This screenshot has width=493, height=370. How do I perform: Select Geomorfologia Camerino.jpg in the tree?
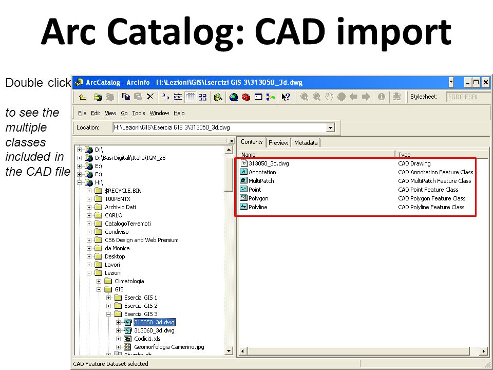(x=169, y=347)
